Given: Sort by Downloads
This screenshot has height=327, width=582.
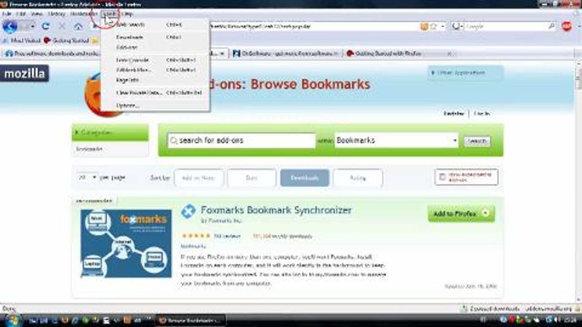Looking at the screenshot, I should [305, 178].
